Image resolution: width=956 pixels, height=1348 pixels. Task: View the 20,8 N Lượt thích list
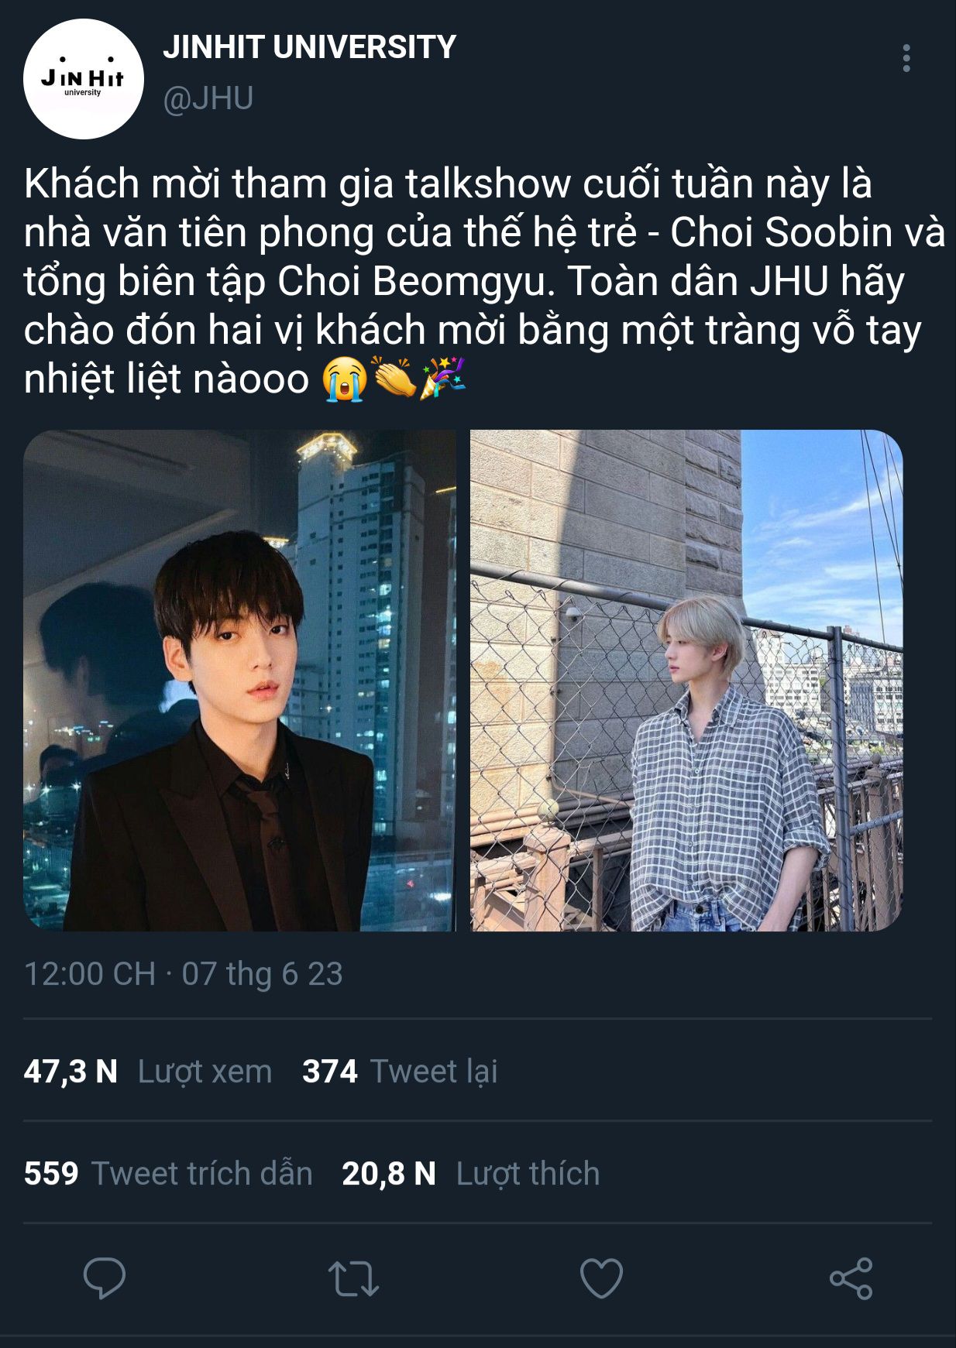471,1174
